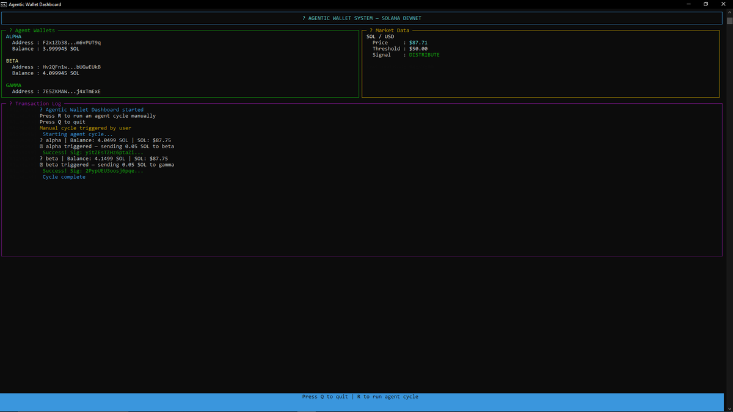Click the footer 'Press Q to quit | R to run agent cycle'
The width and height of the screenshot is (733, 412).
point(360,397)
